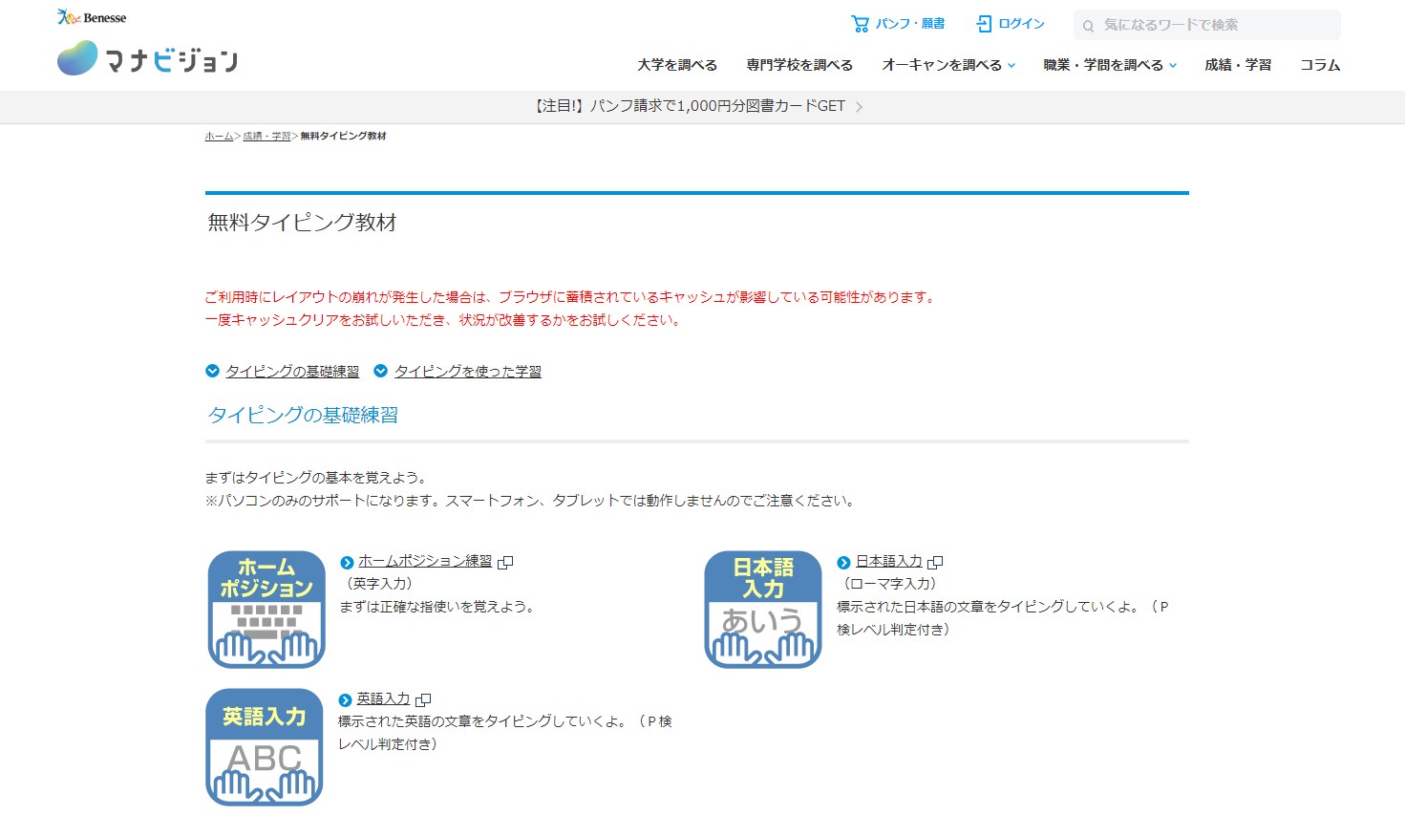1405x816 pixels.
Task: Click the （英字入力） text
Action: [x=379, y=584]
